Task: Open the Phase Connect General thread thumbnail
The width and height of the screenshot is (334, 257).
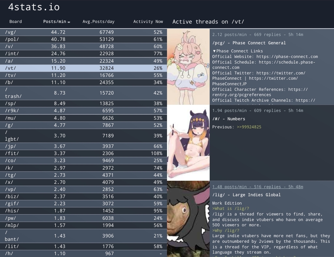Action: click(x=188, y=67)
